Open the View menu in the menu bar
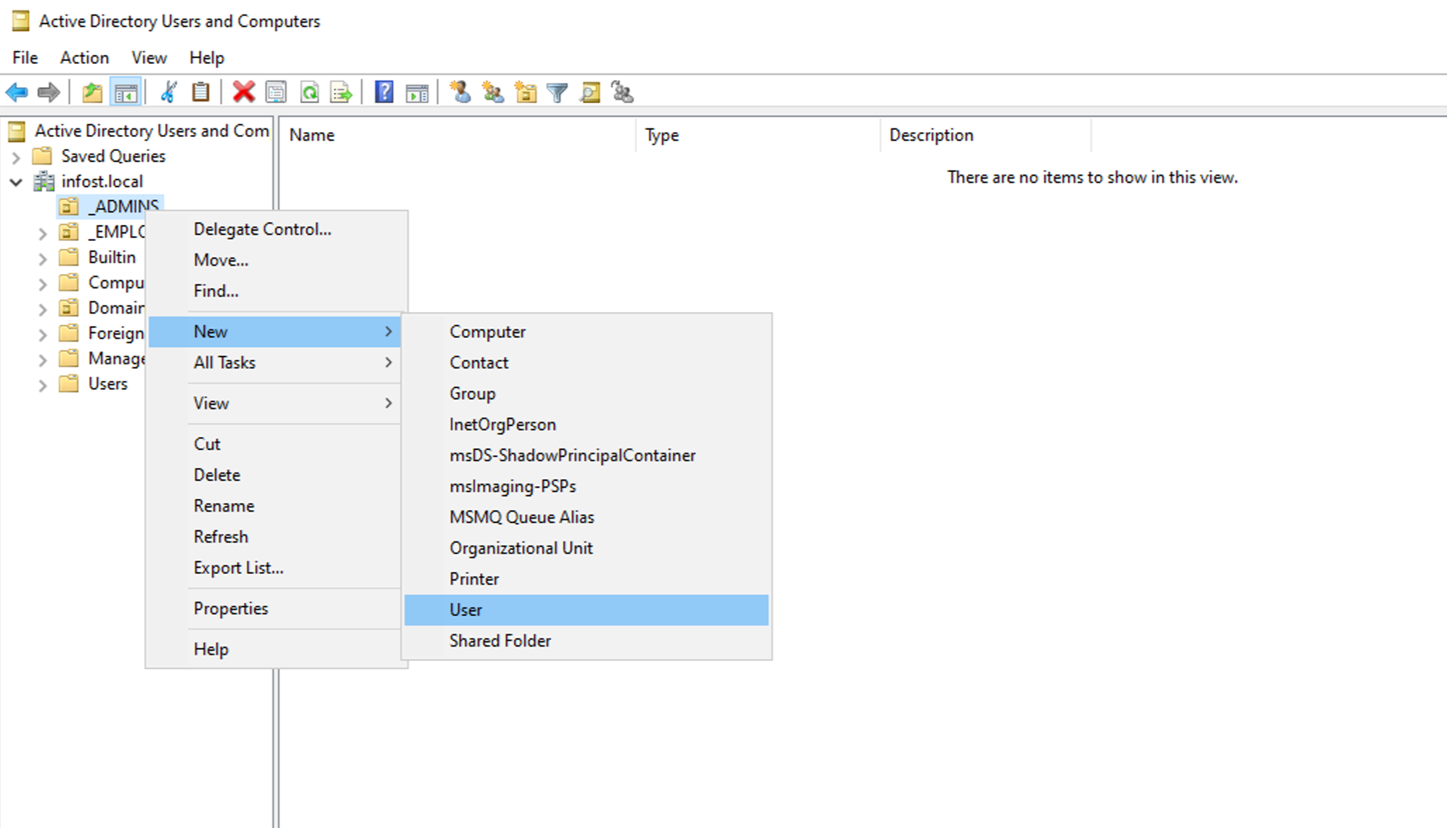The image size is (1447, 828). click(149, 57)
